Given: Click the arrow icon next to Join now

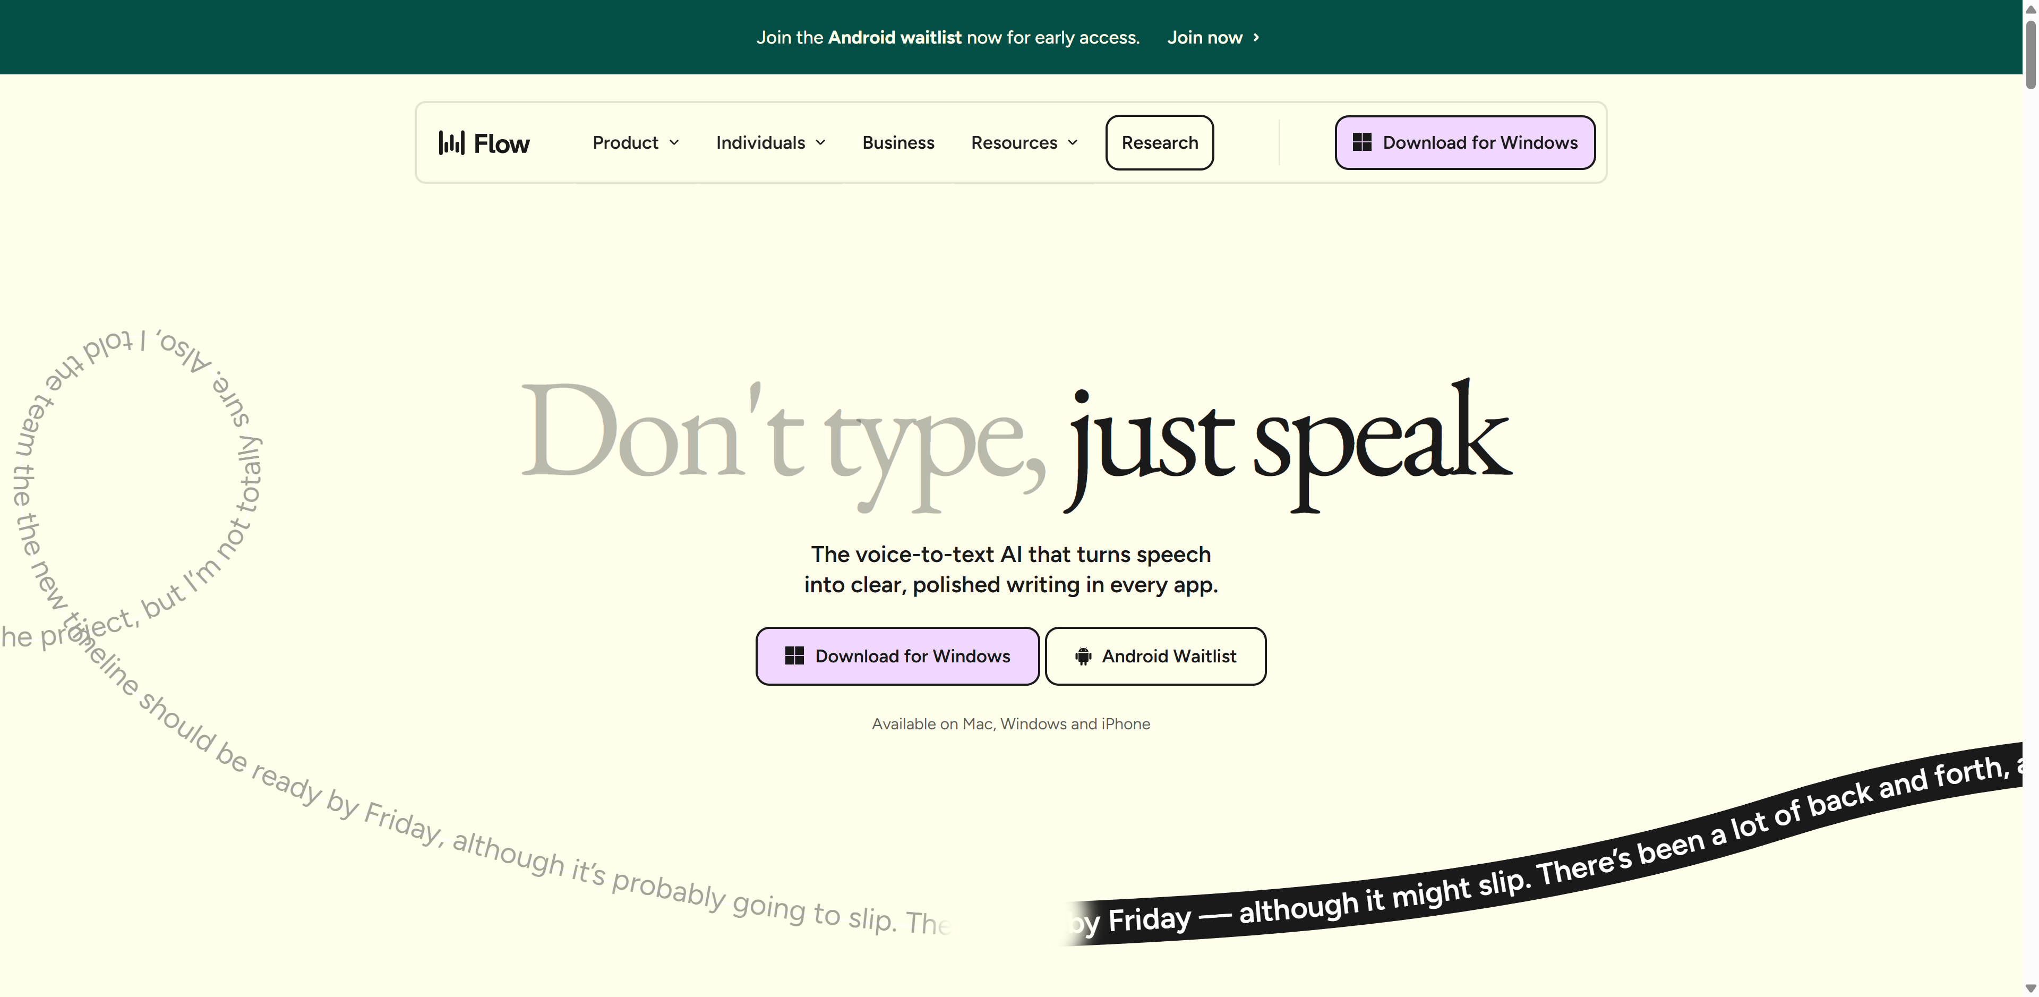Looking at the screenshot, I should click(x=1256, y=37).
